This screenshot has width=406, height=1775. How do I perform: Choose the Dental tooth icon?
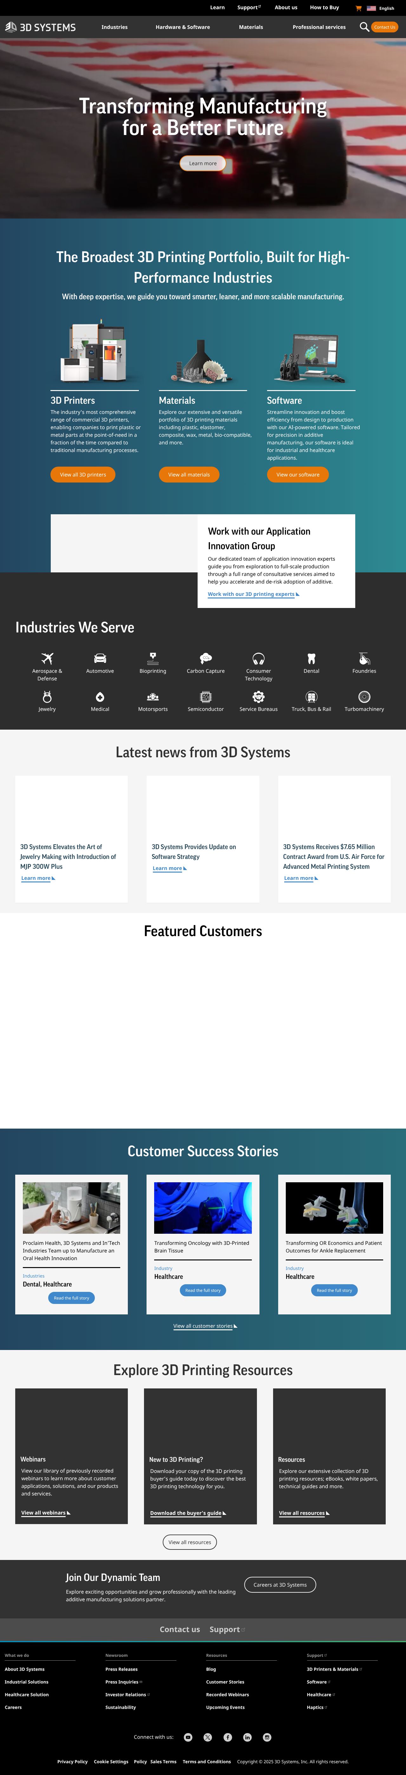click(311, 658)
